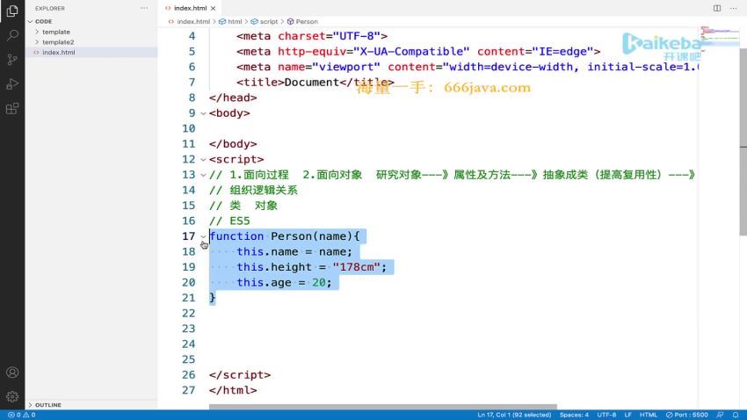Split the editor to the right
The height and width of the screenshot is (420, 747).
coord(717,8)
